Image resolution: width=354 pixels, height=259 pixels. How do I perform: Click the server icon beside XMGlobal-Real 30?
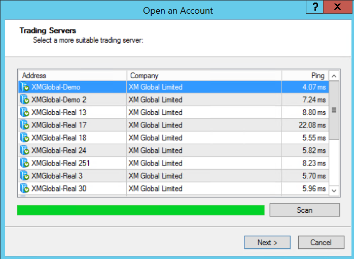(x=25, y=188)
